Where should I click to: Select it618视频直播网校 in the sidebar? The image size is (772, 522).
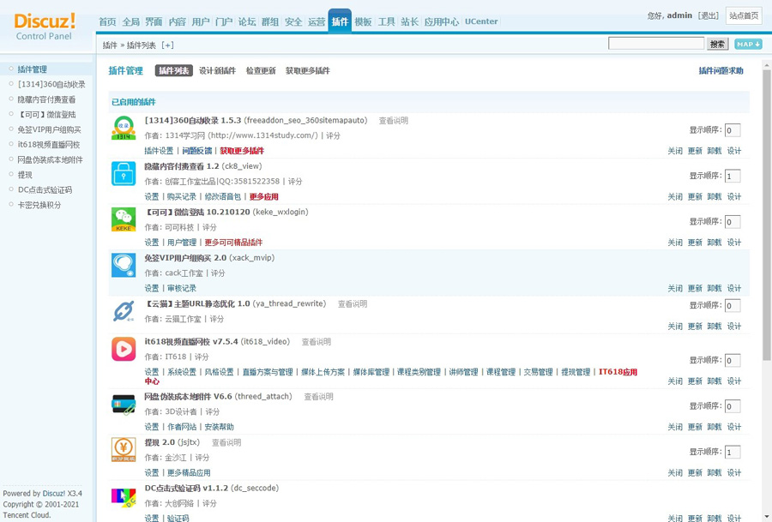[49, 145]
